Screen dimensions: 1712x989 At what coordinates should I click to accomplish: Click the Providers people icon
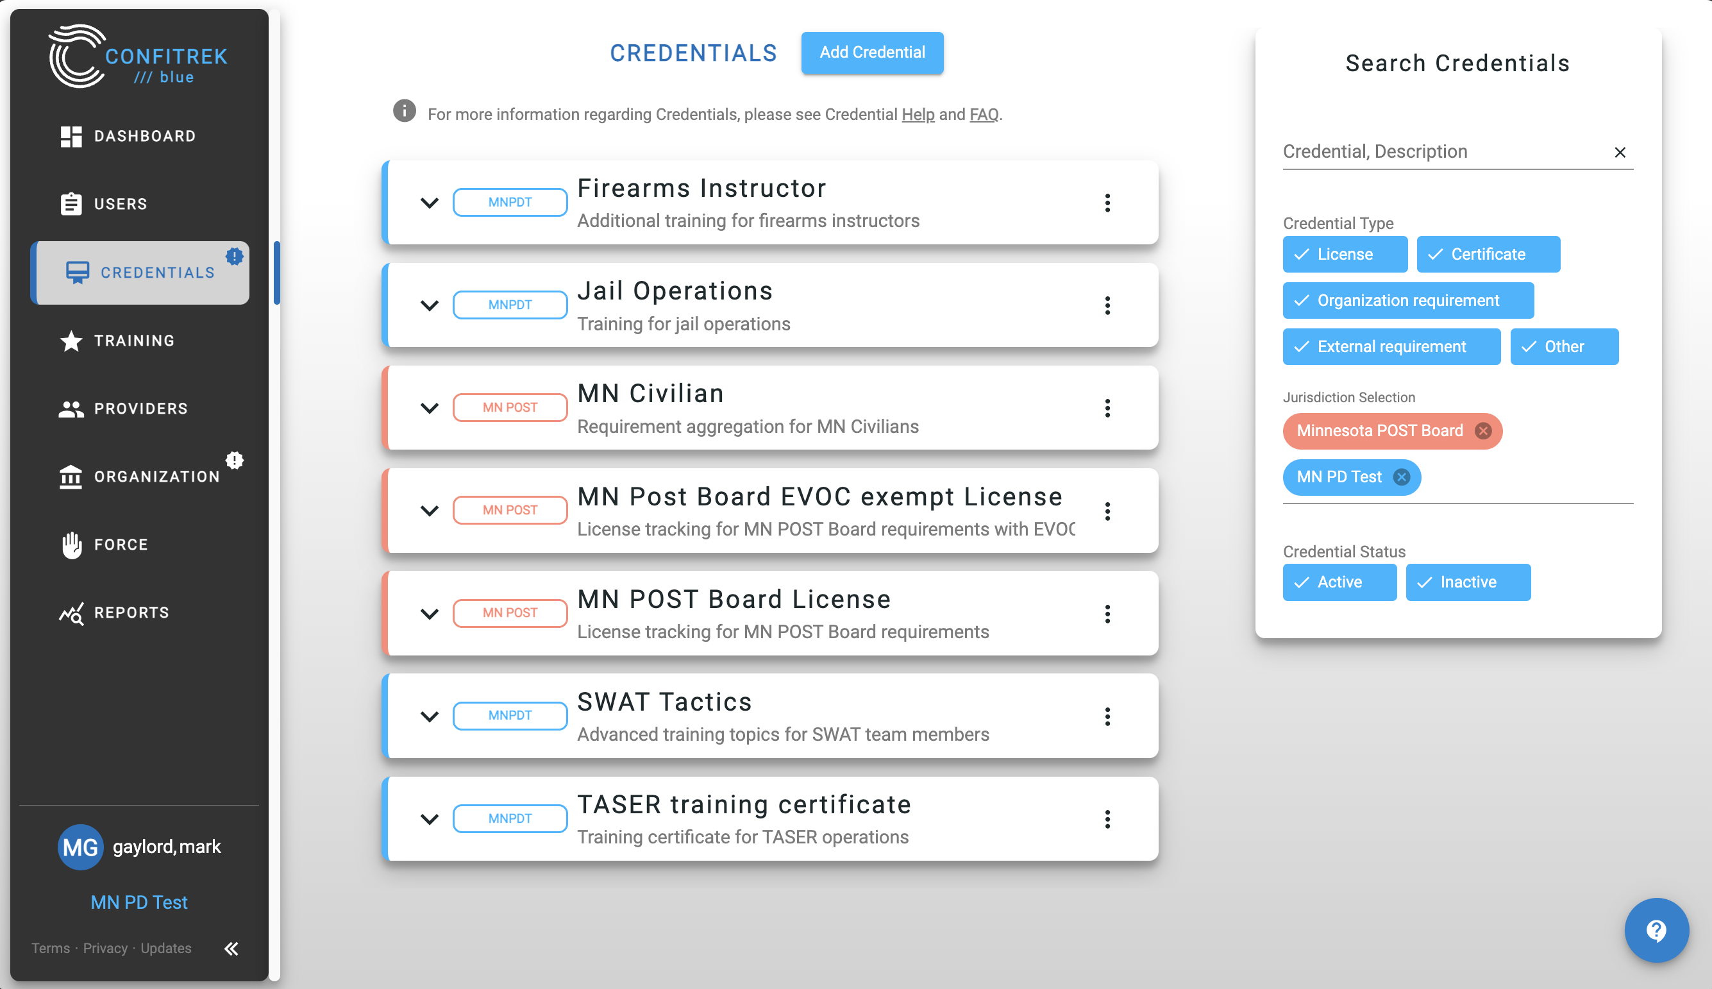tap(71, 409)
